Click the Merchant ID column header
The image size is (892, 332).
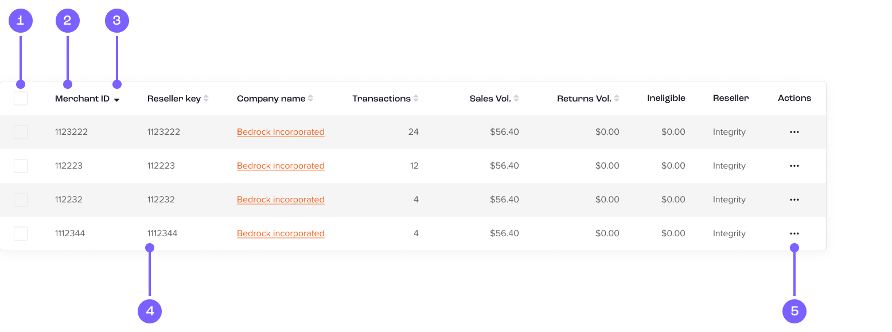(82, 99)
